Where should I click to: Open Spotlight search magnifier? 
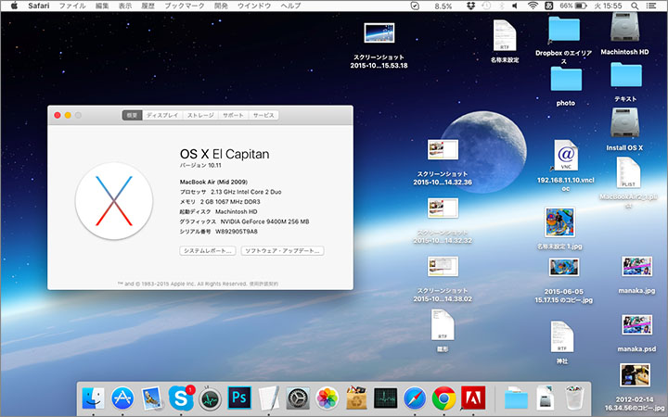(x=635, y=6)
